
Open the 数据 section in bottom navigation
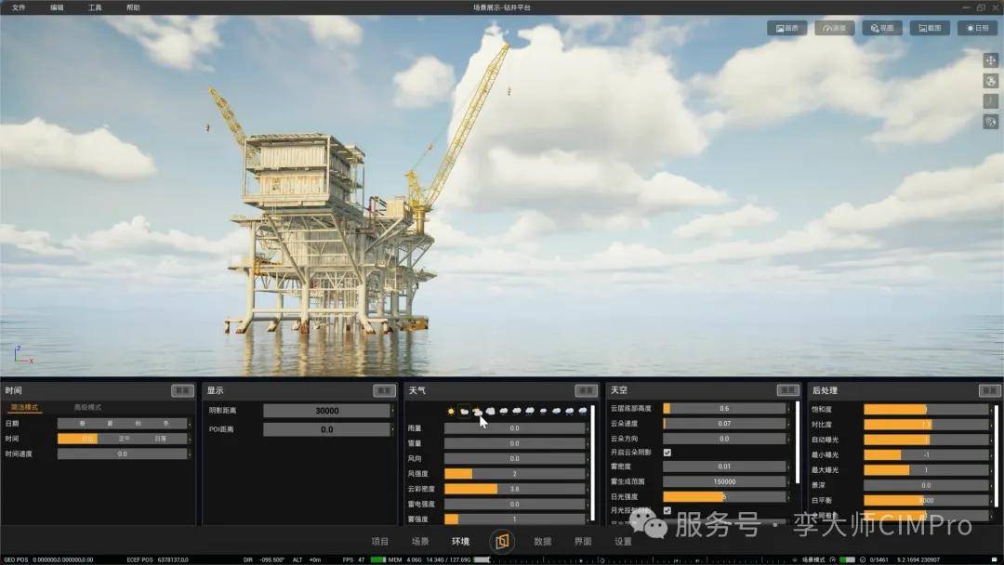(543, 542)
